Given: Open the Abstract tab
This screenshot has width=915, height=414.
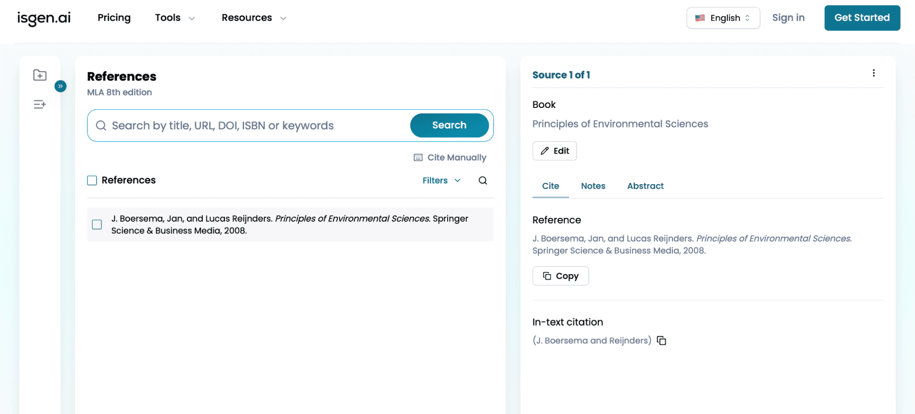Looking at the screenshot, I should tap(645, 186).
